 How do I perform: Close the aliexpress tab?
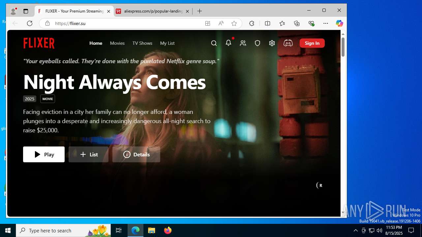coord(187,11)
